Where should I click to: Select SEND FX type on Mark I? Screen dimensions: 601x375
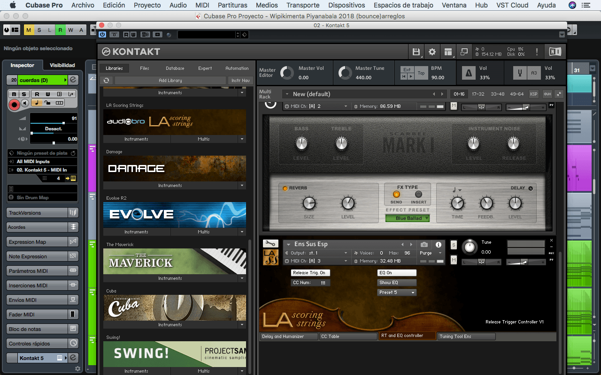pyautogui.click(x=396, y=195)
